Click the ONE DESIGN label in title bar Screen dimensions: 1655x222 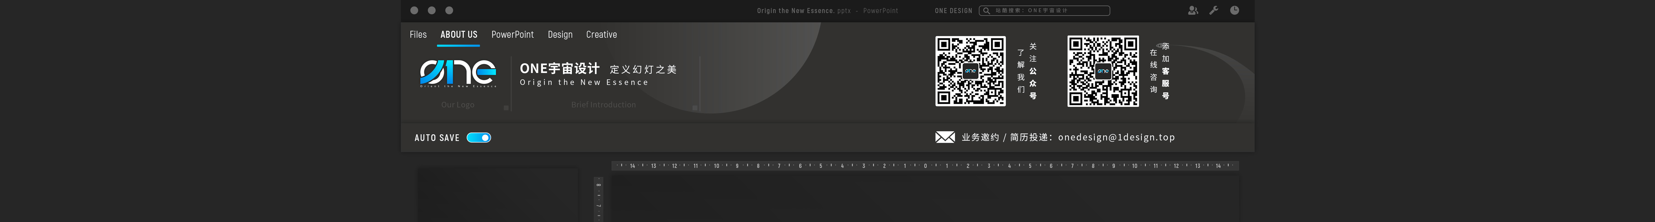(x=953, y=11)
